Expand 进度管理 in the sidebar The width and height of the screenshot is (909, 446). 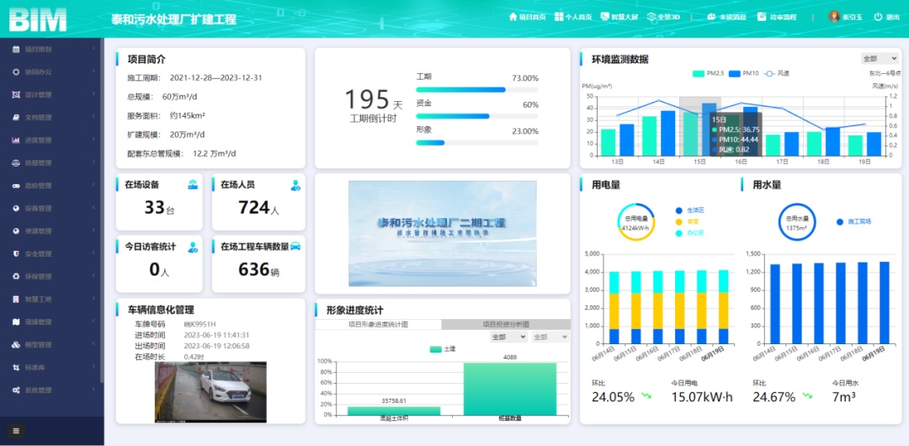point(50,141)
